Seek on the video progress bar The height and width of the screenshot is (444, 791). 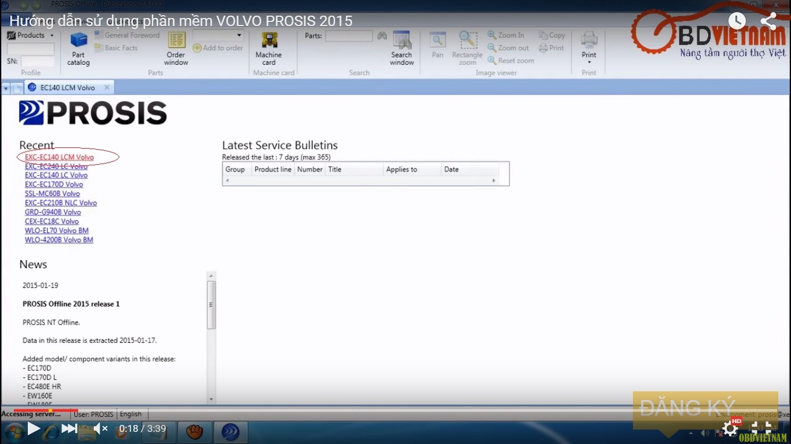click(x=395, y=410)
